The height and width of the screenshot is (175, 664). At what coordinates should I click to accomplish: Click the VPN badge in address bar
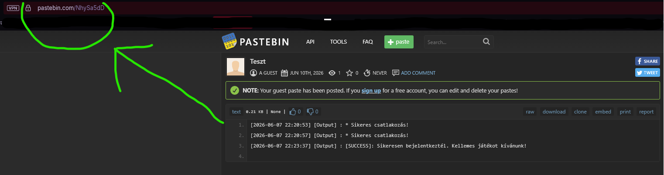tap(13, 8)
